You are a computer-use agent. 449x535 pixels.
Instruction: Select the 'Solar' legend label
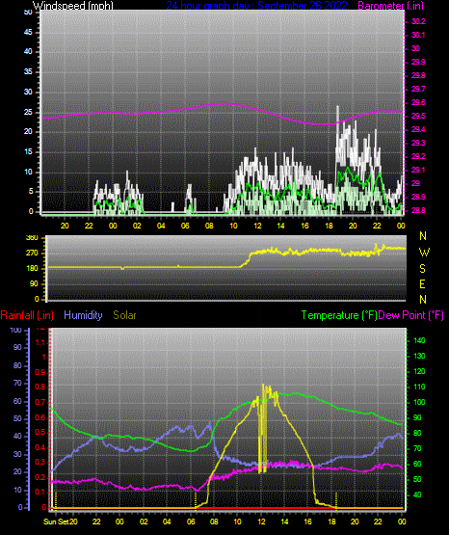click(x=124, y=315)
